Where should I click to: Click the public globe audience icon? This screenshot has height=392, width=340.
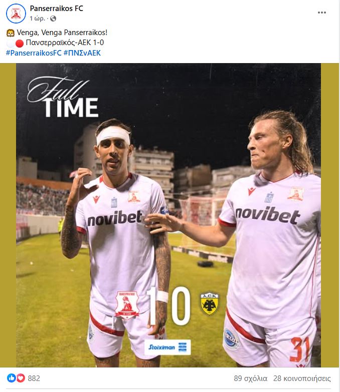[x=53, y=19]
